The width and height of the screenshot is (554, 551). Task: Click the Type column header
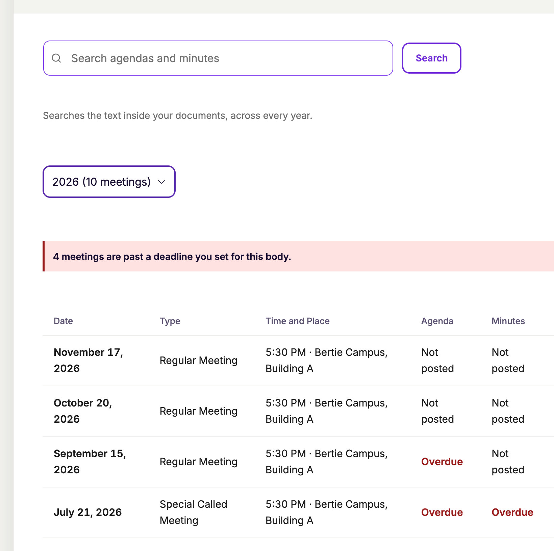170,321
